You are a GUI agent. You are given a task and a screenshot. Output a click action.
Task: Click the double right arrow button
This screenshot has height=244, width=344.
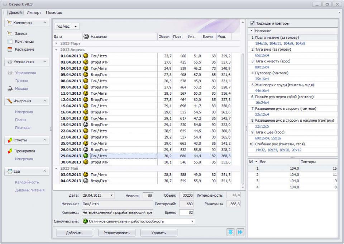click(x=240, y=233)
